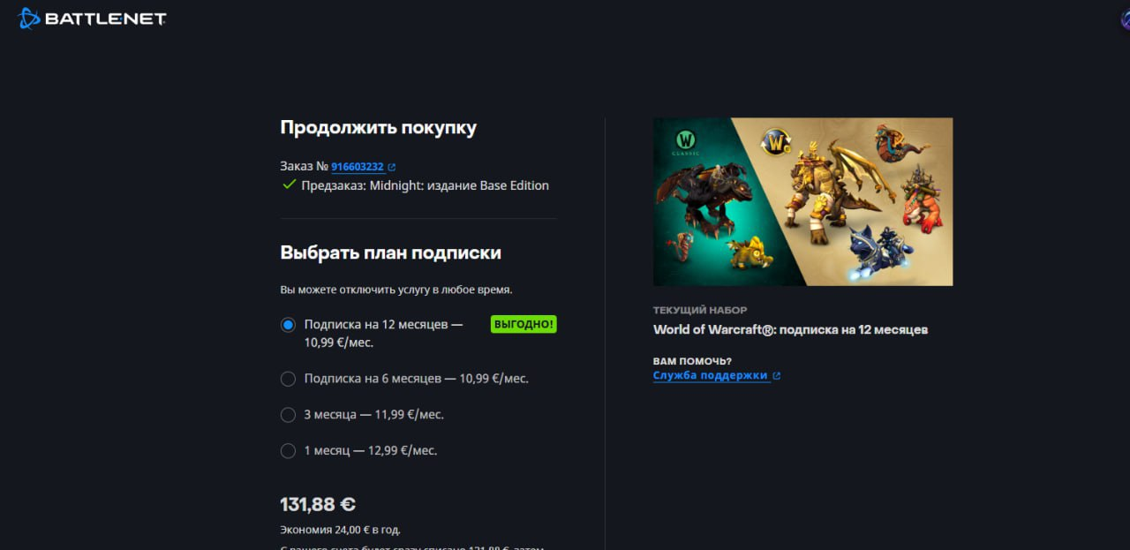Click the Предзаказ: Midnight Base Edition text
Image resolution: width=1130 pixels, height=550 pixels.
click(x=425, y=185)
